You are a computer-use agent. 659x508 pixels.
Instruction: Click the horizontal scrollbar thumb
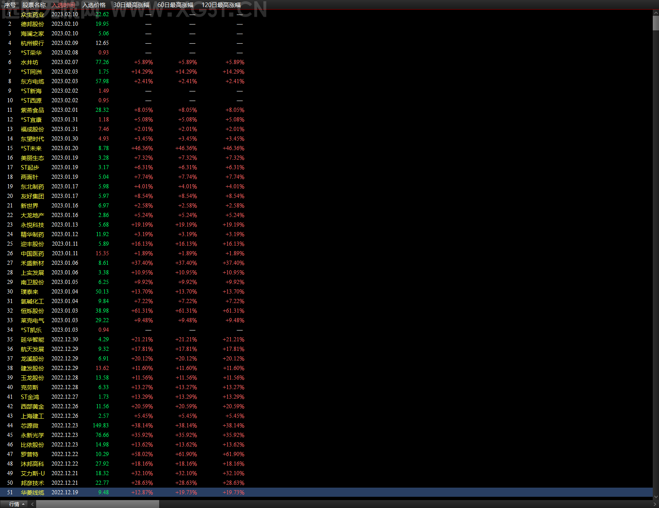[98, 504]
